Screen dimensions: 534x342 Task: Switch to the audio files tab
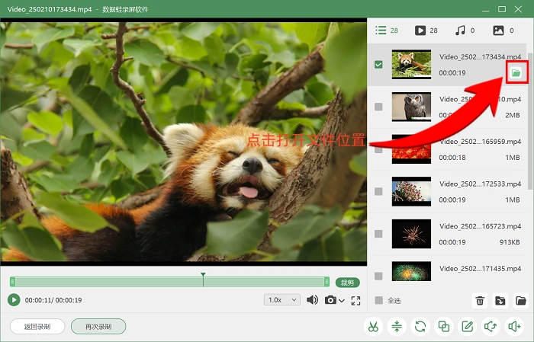coord(465,30)
